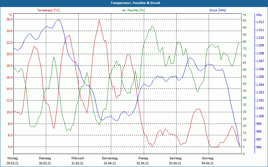The height and width of the screenshot is (167, 268).
Task: Click the 10,0 temperature axis value
Action: click(10, 112)
